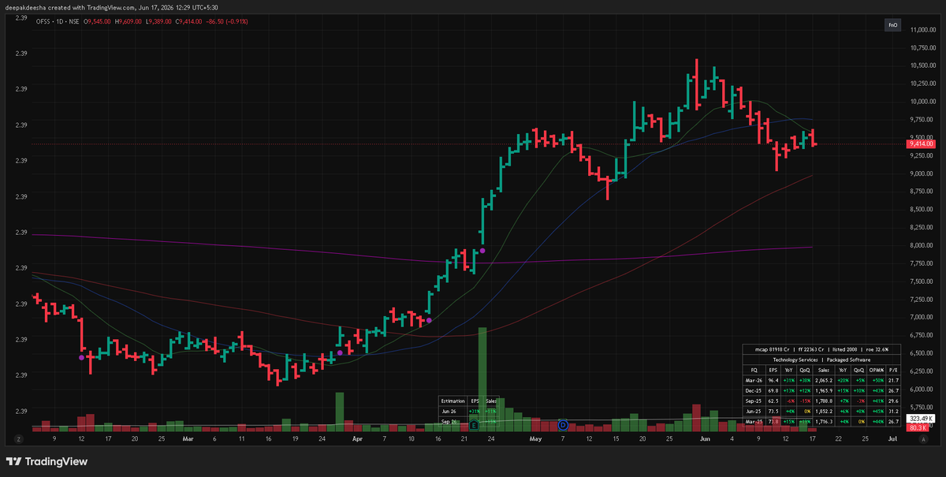Click the dividend D marker near May 7
946x477 pixels.
point(563,424)
